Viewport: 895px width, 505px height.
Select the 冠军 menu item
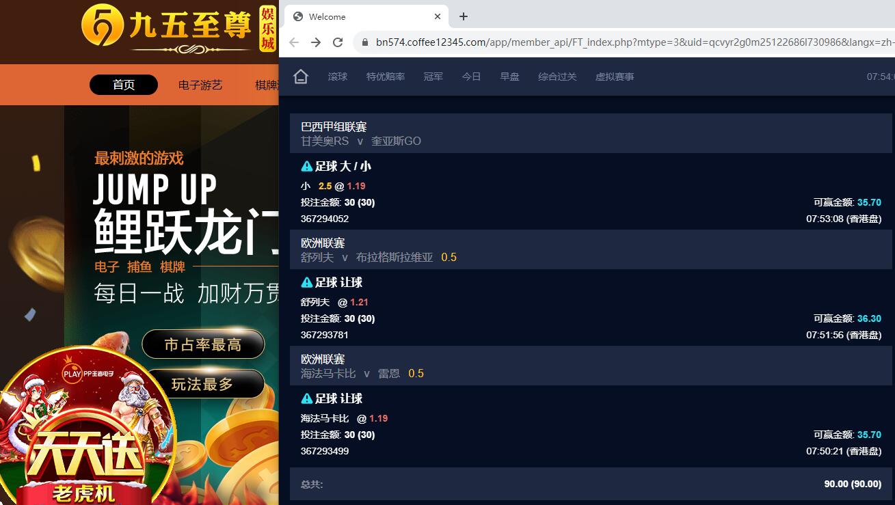point(433,77)
